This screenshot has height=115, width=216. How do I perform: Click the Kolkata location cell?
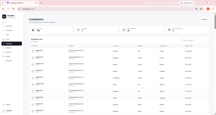click(x=115, y=71)
